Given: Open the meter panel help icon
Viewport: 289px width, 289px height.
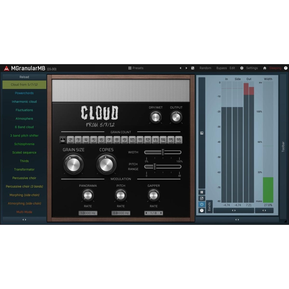Looking at the screenshot, I should (x=202, y=210).
